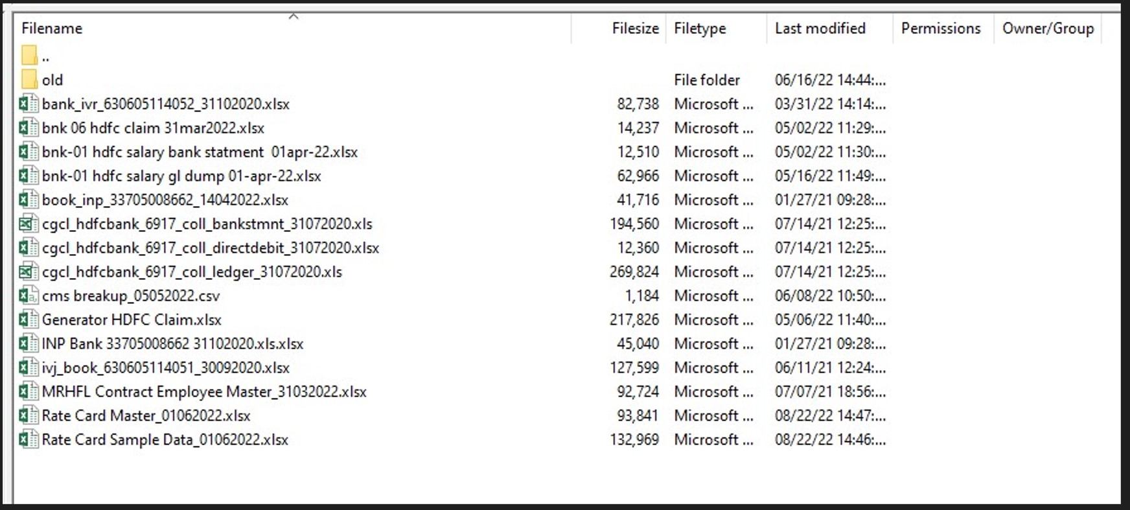Toggle the sort arrow above the Filename column
The image size is (1130, 510).
pyautogui.click(x=294, y=17)
